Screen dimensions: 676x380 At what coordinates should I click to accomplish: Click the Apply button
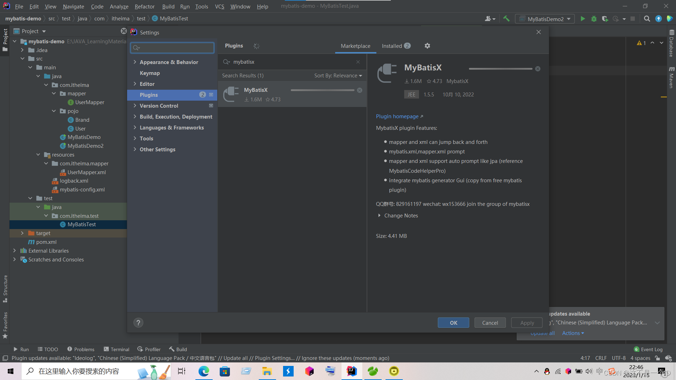[527, 323]
